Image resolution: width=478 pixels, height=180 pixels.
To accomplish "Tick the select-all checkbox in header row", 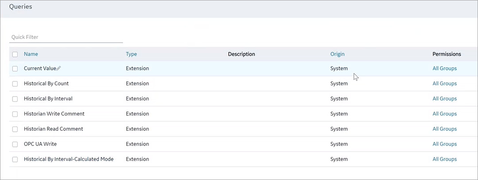I will [x=15, y=54].
